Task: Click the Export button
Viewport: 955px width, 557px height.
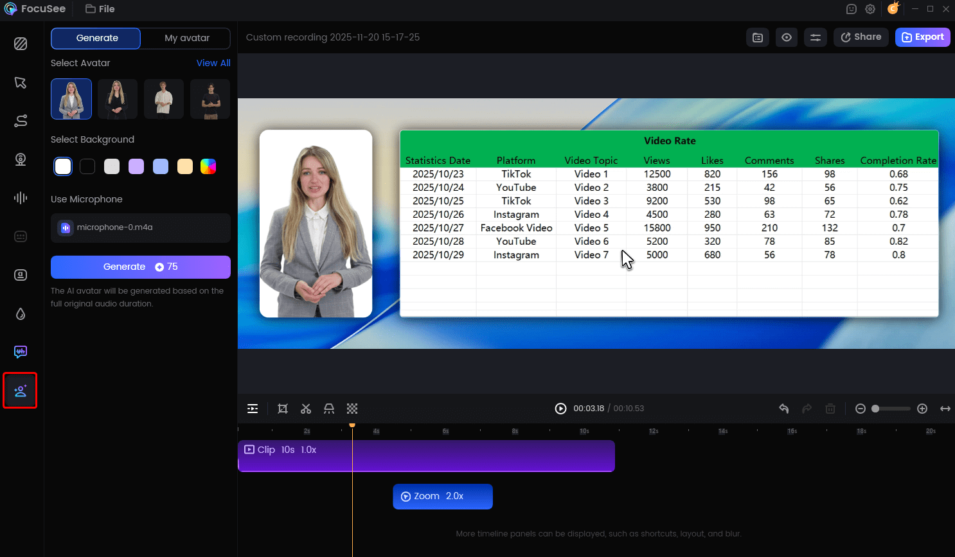Action: (x=922, y=37)
